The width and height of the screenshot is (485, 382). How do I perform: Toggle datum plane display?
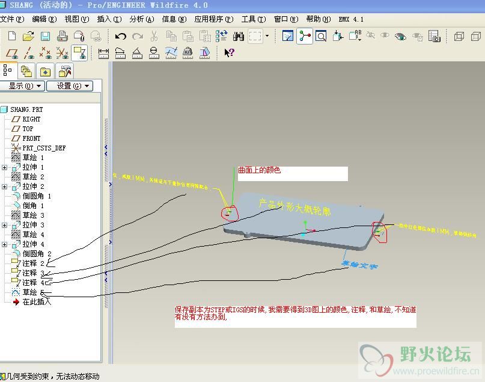click(13, 54)
